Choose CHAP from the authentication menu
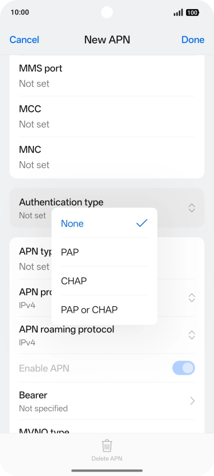The height and width of the screenshot is (476, 214). coord(104,281)
